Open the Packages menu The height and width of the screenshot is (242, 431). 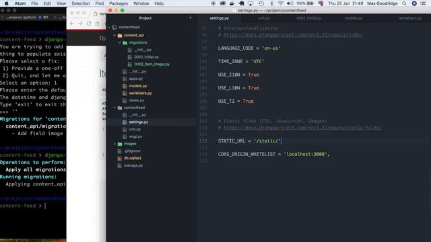coord(119,3)
